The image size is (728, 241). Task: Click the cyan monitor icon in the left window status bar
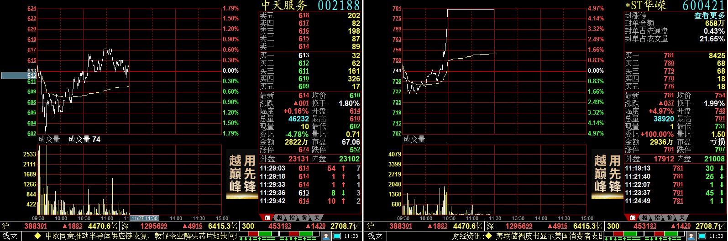coord(337,236)
